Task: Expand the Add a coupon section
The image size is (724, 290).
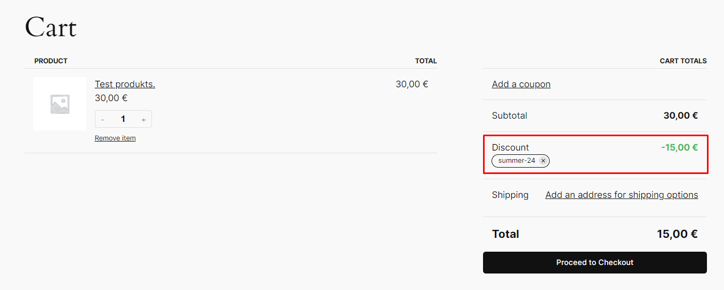Action: [521, 84]
